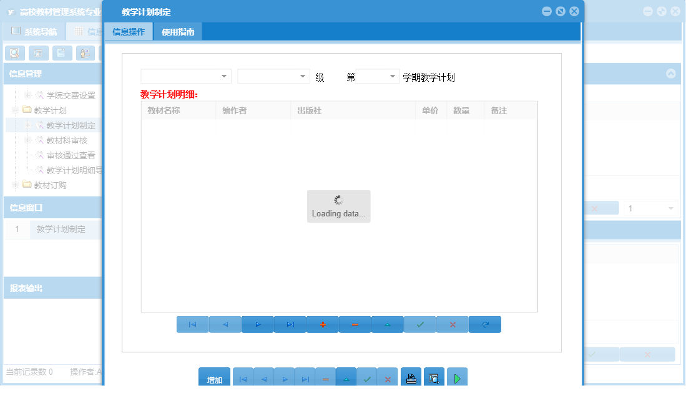The width and height of the screenshot is (686, 396).
Task: Add a textbook row using the plus icon
Action: pos(322,324)
